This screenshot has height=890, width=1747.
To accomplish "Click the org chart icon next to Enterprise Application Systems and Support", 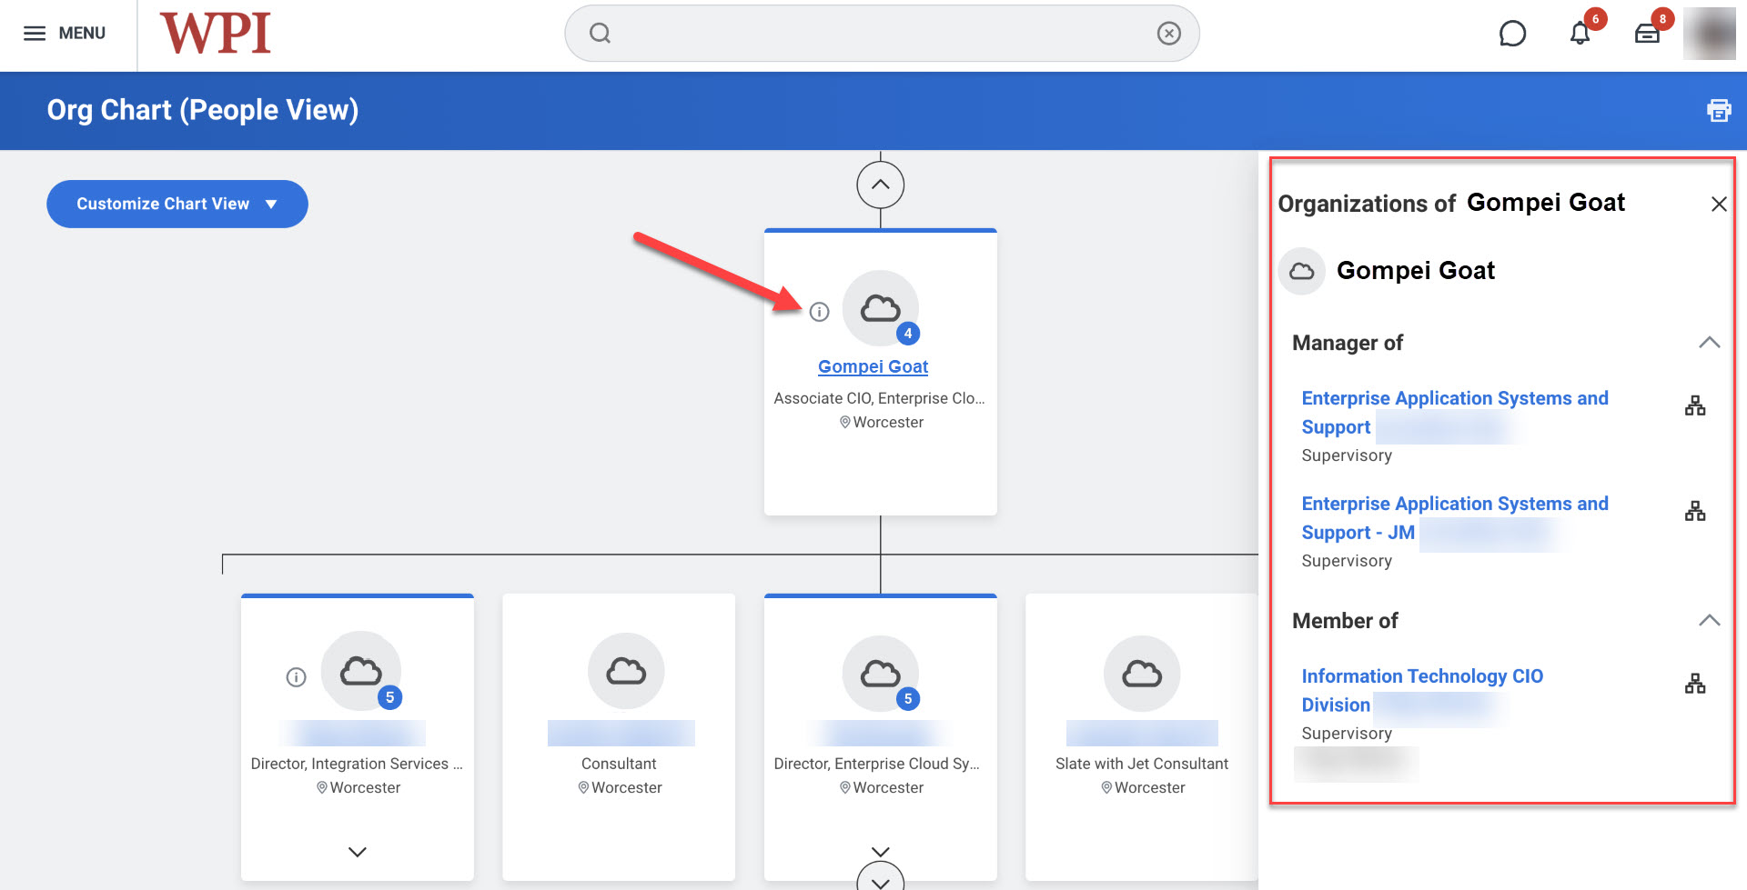I will tap(1696, 405).
